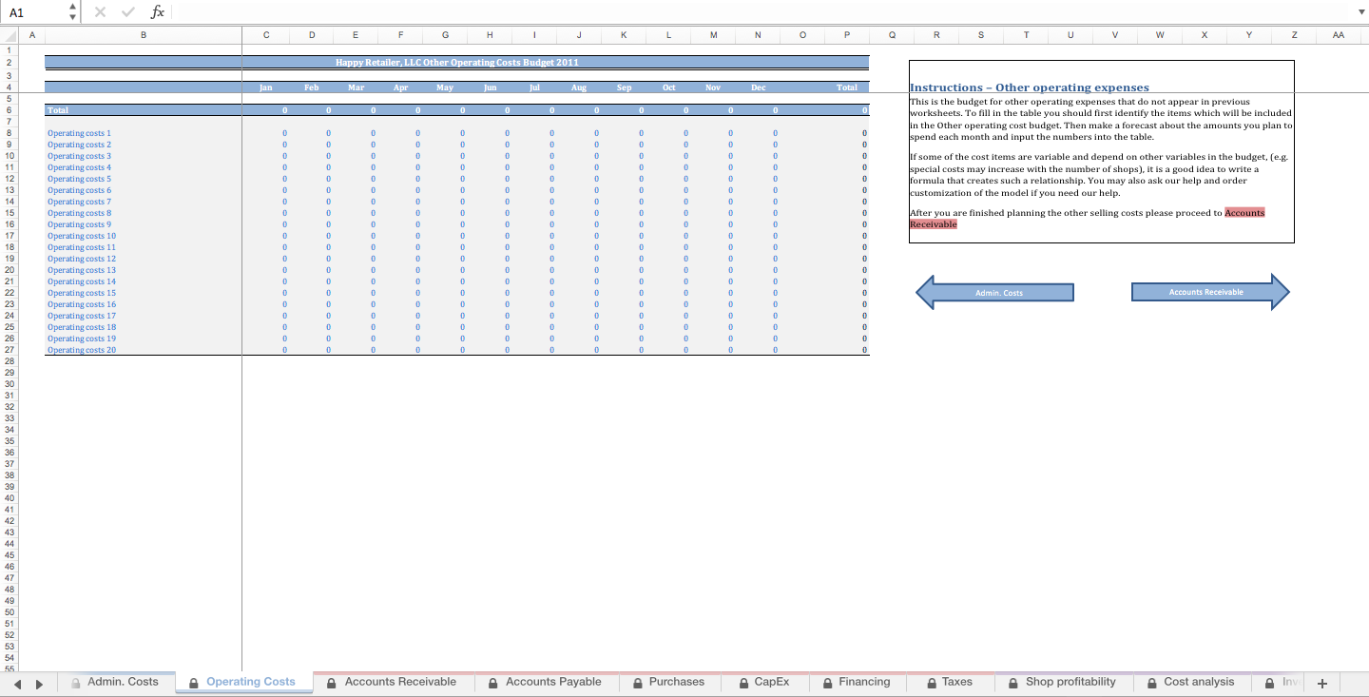Click the lock icon on the Purchases tab

pyautogui.click(x=637, y=682)
